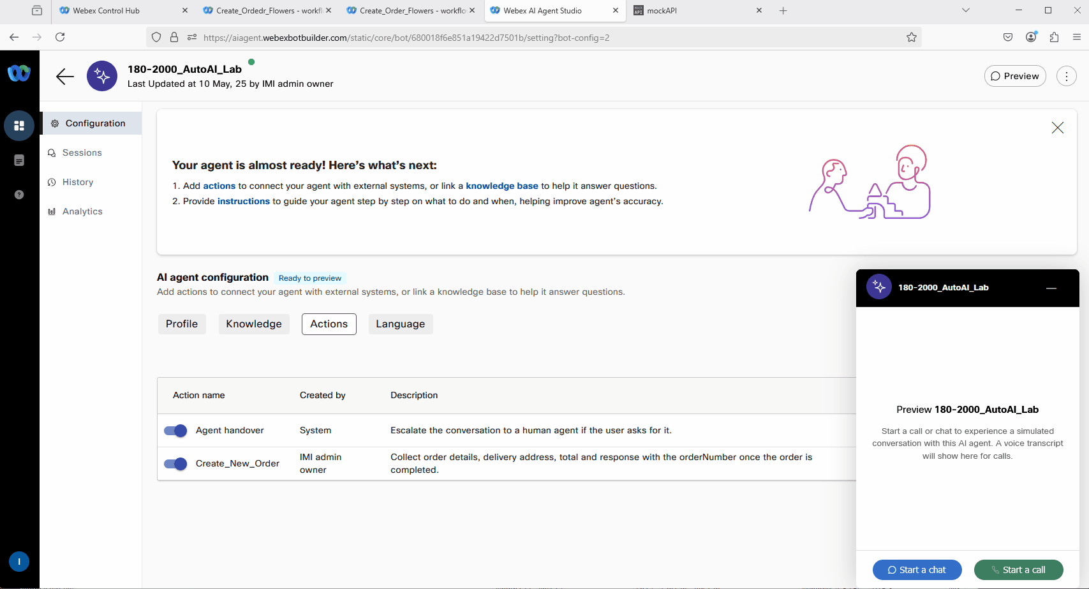1089x589 pixels.
Task: Switch to the Knowledge tab
Action: click(x=253, y=324)
